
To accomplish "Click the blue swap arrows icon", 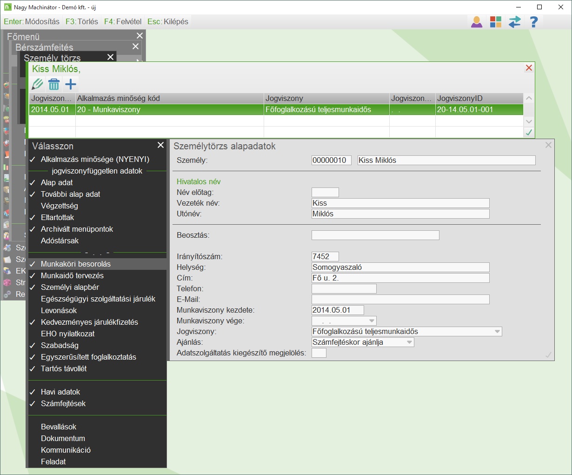I will pyautogui.click(x=515, y=22).
